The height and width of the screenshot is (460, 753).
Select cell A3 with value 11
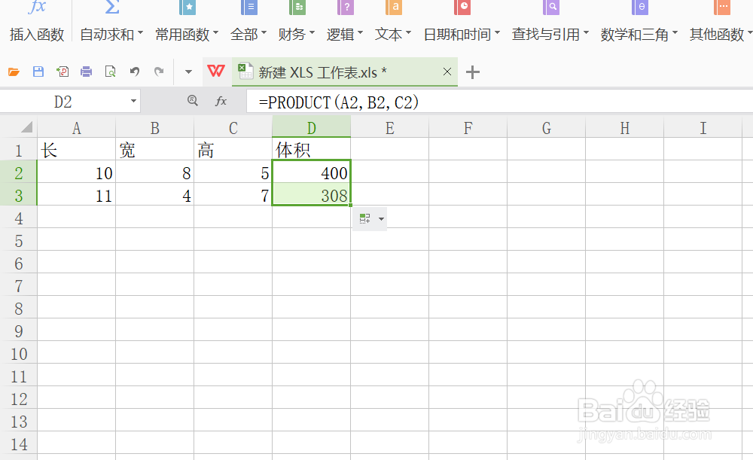click(x=76, y=195)
